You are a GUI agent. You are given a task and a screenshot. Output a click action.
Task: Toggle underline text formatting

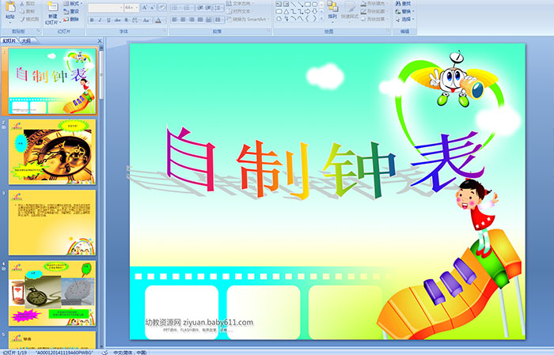tap(108, 19)
